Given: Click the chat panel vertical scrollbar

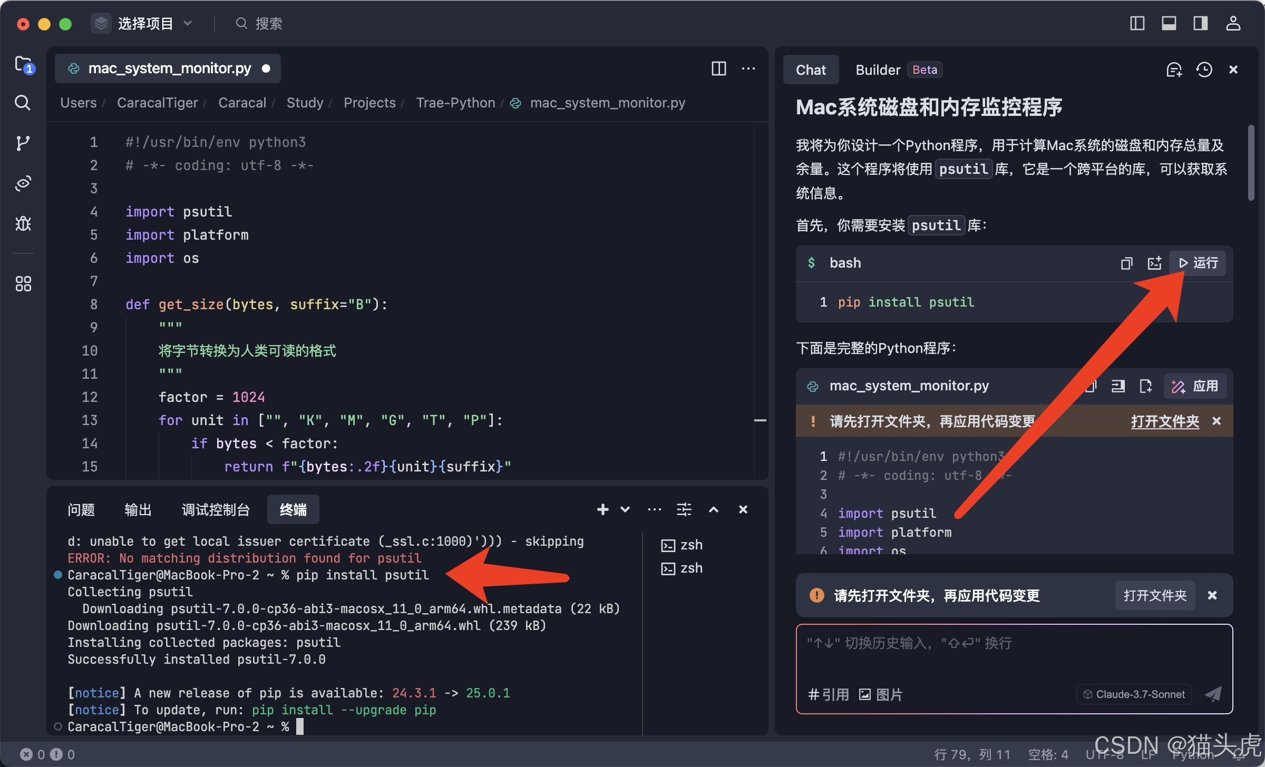Looking at the screenshot, I should coord(1251,163).
